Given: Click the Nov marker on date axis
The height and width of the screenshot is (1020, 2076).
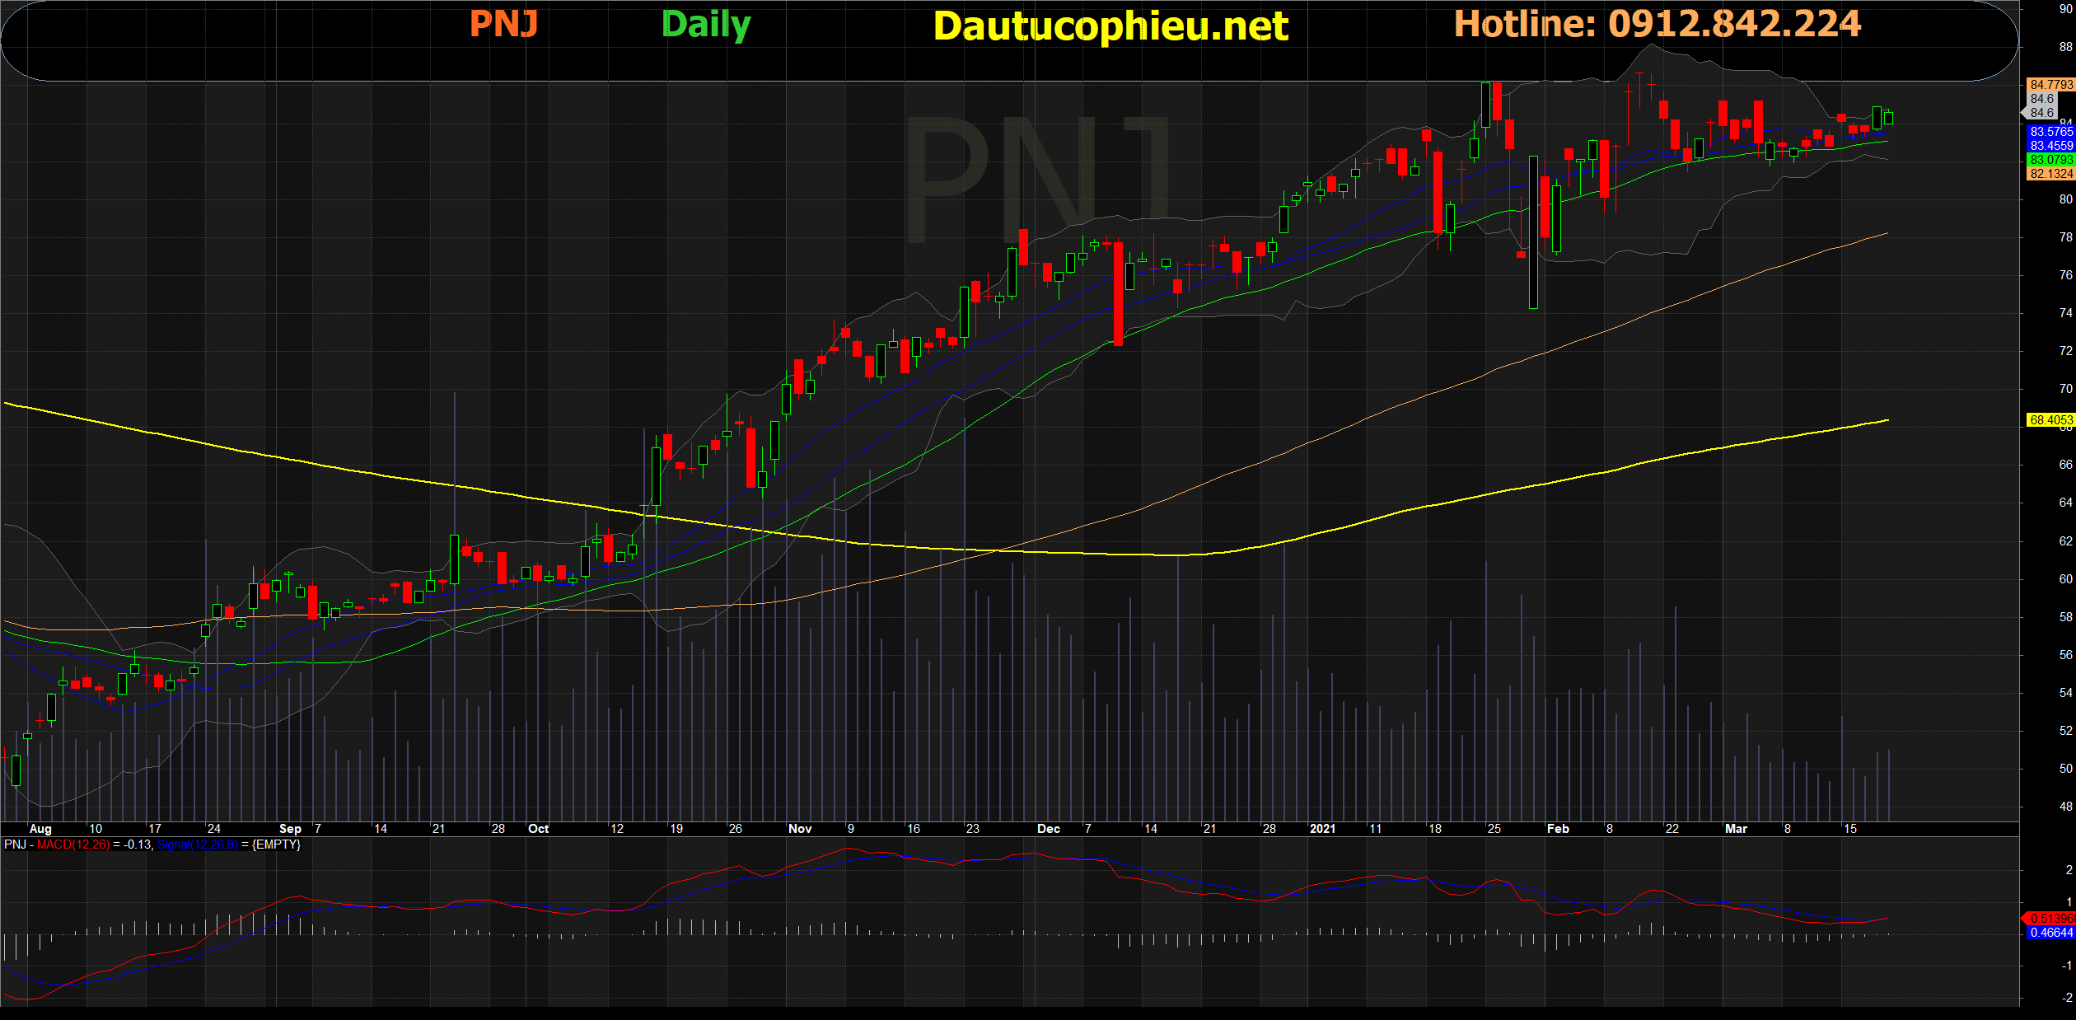Looking at the screenshot, I should [x=800, y=829].
